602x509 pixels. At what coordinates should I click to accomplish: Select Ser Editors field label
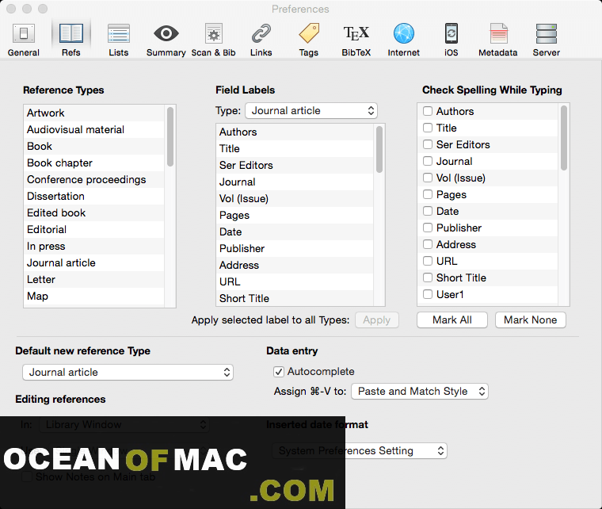coord(295,165)
